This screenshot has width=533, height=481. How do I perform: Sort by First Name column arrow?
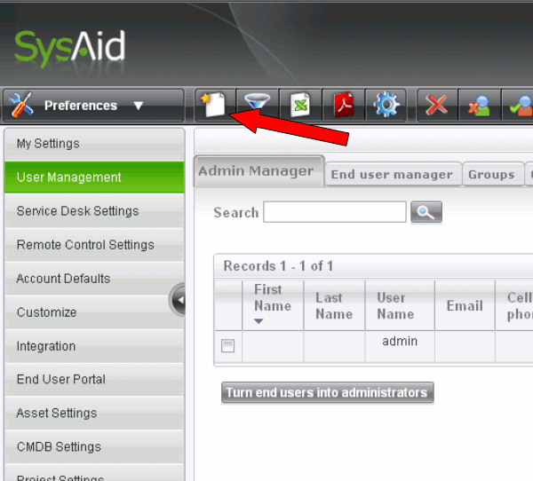point(259,321)
